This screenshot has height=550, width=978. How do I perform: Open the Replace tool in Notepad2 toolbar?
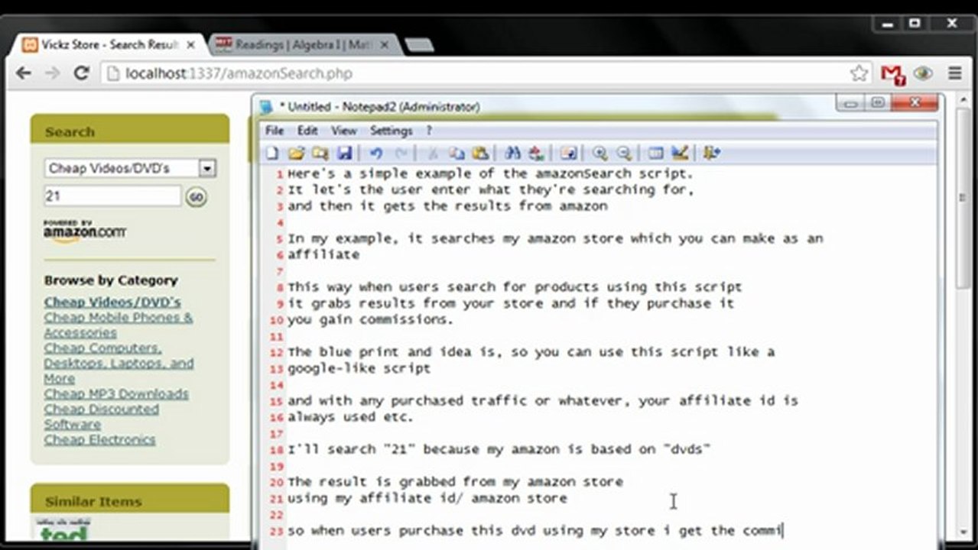536,154
